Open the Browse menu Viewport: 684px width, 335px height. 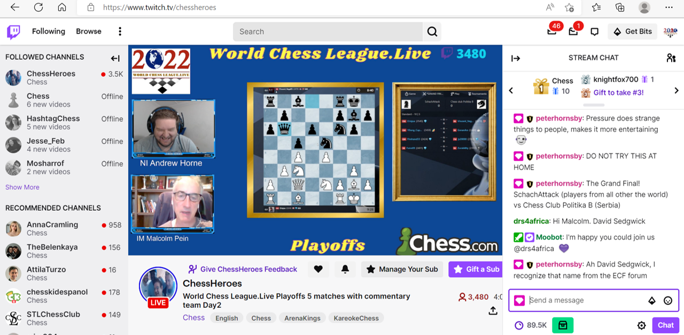pos(89,31)
